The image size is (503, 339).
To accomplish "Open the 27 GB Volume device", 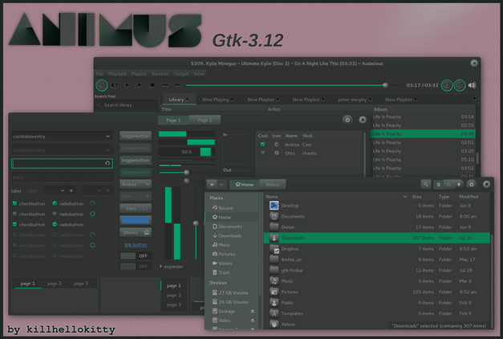I will click(230, 292).
